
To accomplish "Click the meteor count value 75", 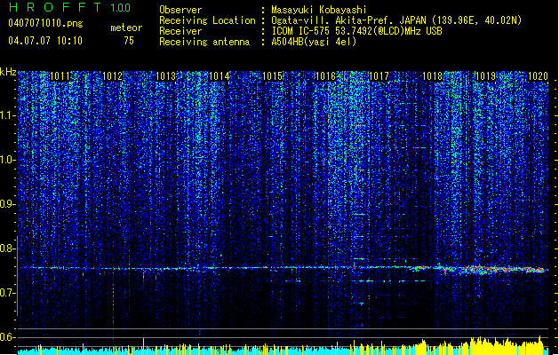I will (129, 41).
